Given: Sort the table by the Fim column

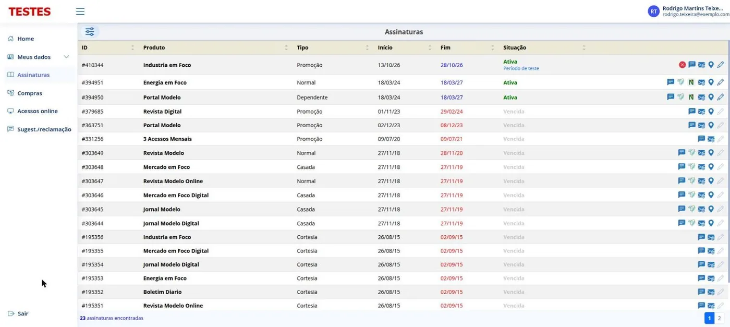Looking at the screenshot, I should pyautogui.click(x=492, y=47).
